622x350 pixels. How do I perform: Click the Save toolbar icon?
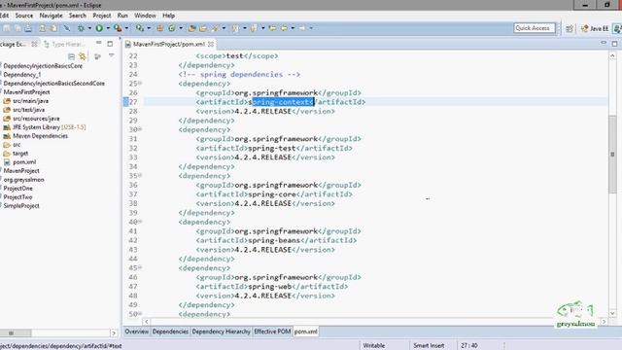(x=8, y=28)
